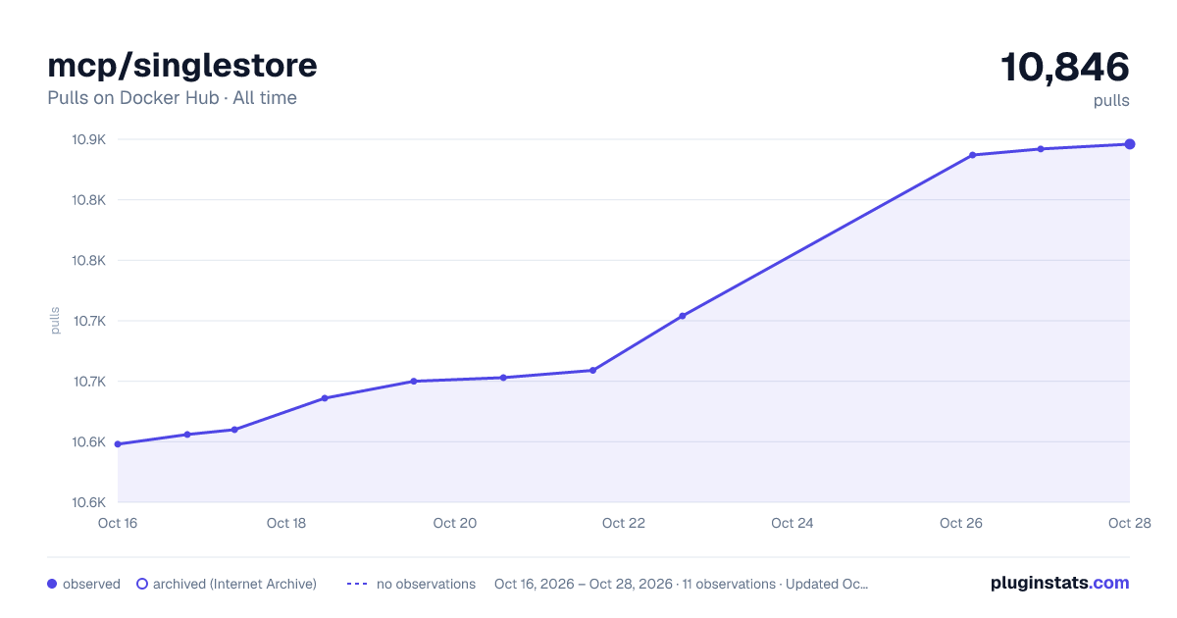Click the 10,846 pulls total
This screenshot has height=618, width=1177.
(x=1065, y=68)
